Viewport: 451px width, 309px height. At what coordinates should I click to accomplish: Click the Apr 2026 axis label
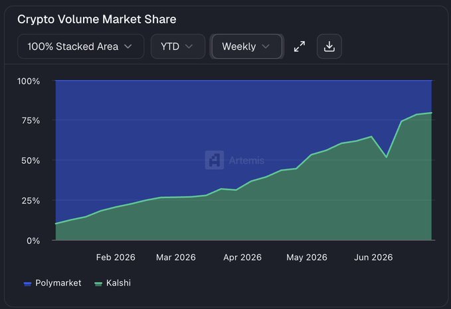click(242, 257)
